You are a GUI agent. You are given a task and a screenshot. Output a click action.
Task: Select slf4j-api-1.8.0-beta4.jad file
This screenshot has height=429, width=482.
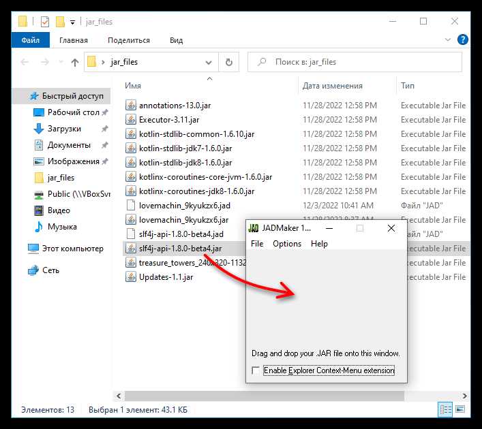coord(181,234)
